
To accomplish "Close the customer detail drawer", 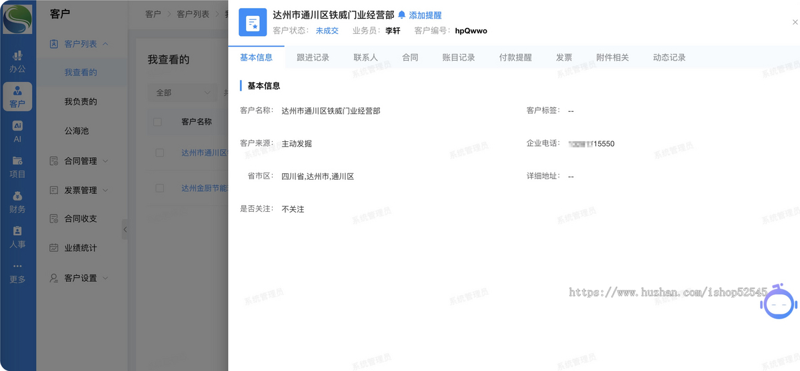I will tap(795, 23).
